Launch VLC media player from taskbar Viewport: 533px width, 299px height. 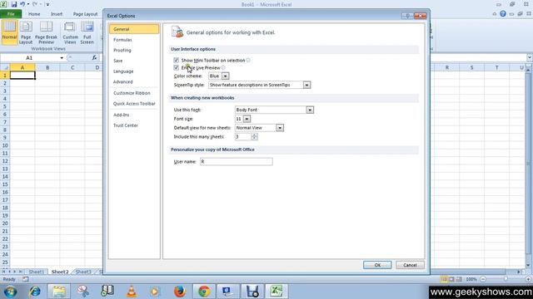point(132,292)
